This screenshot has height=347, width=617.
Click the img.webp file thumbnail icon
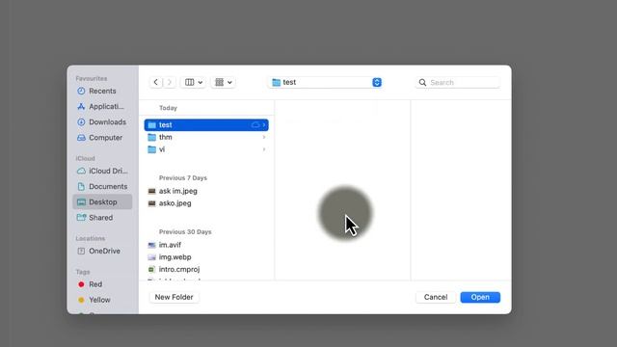[152, 257]
